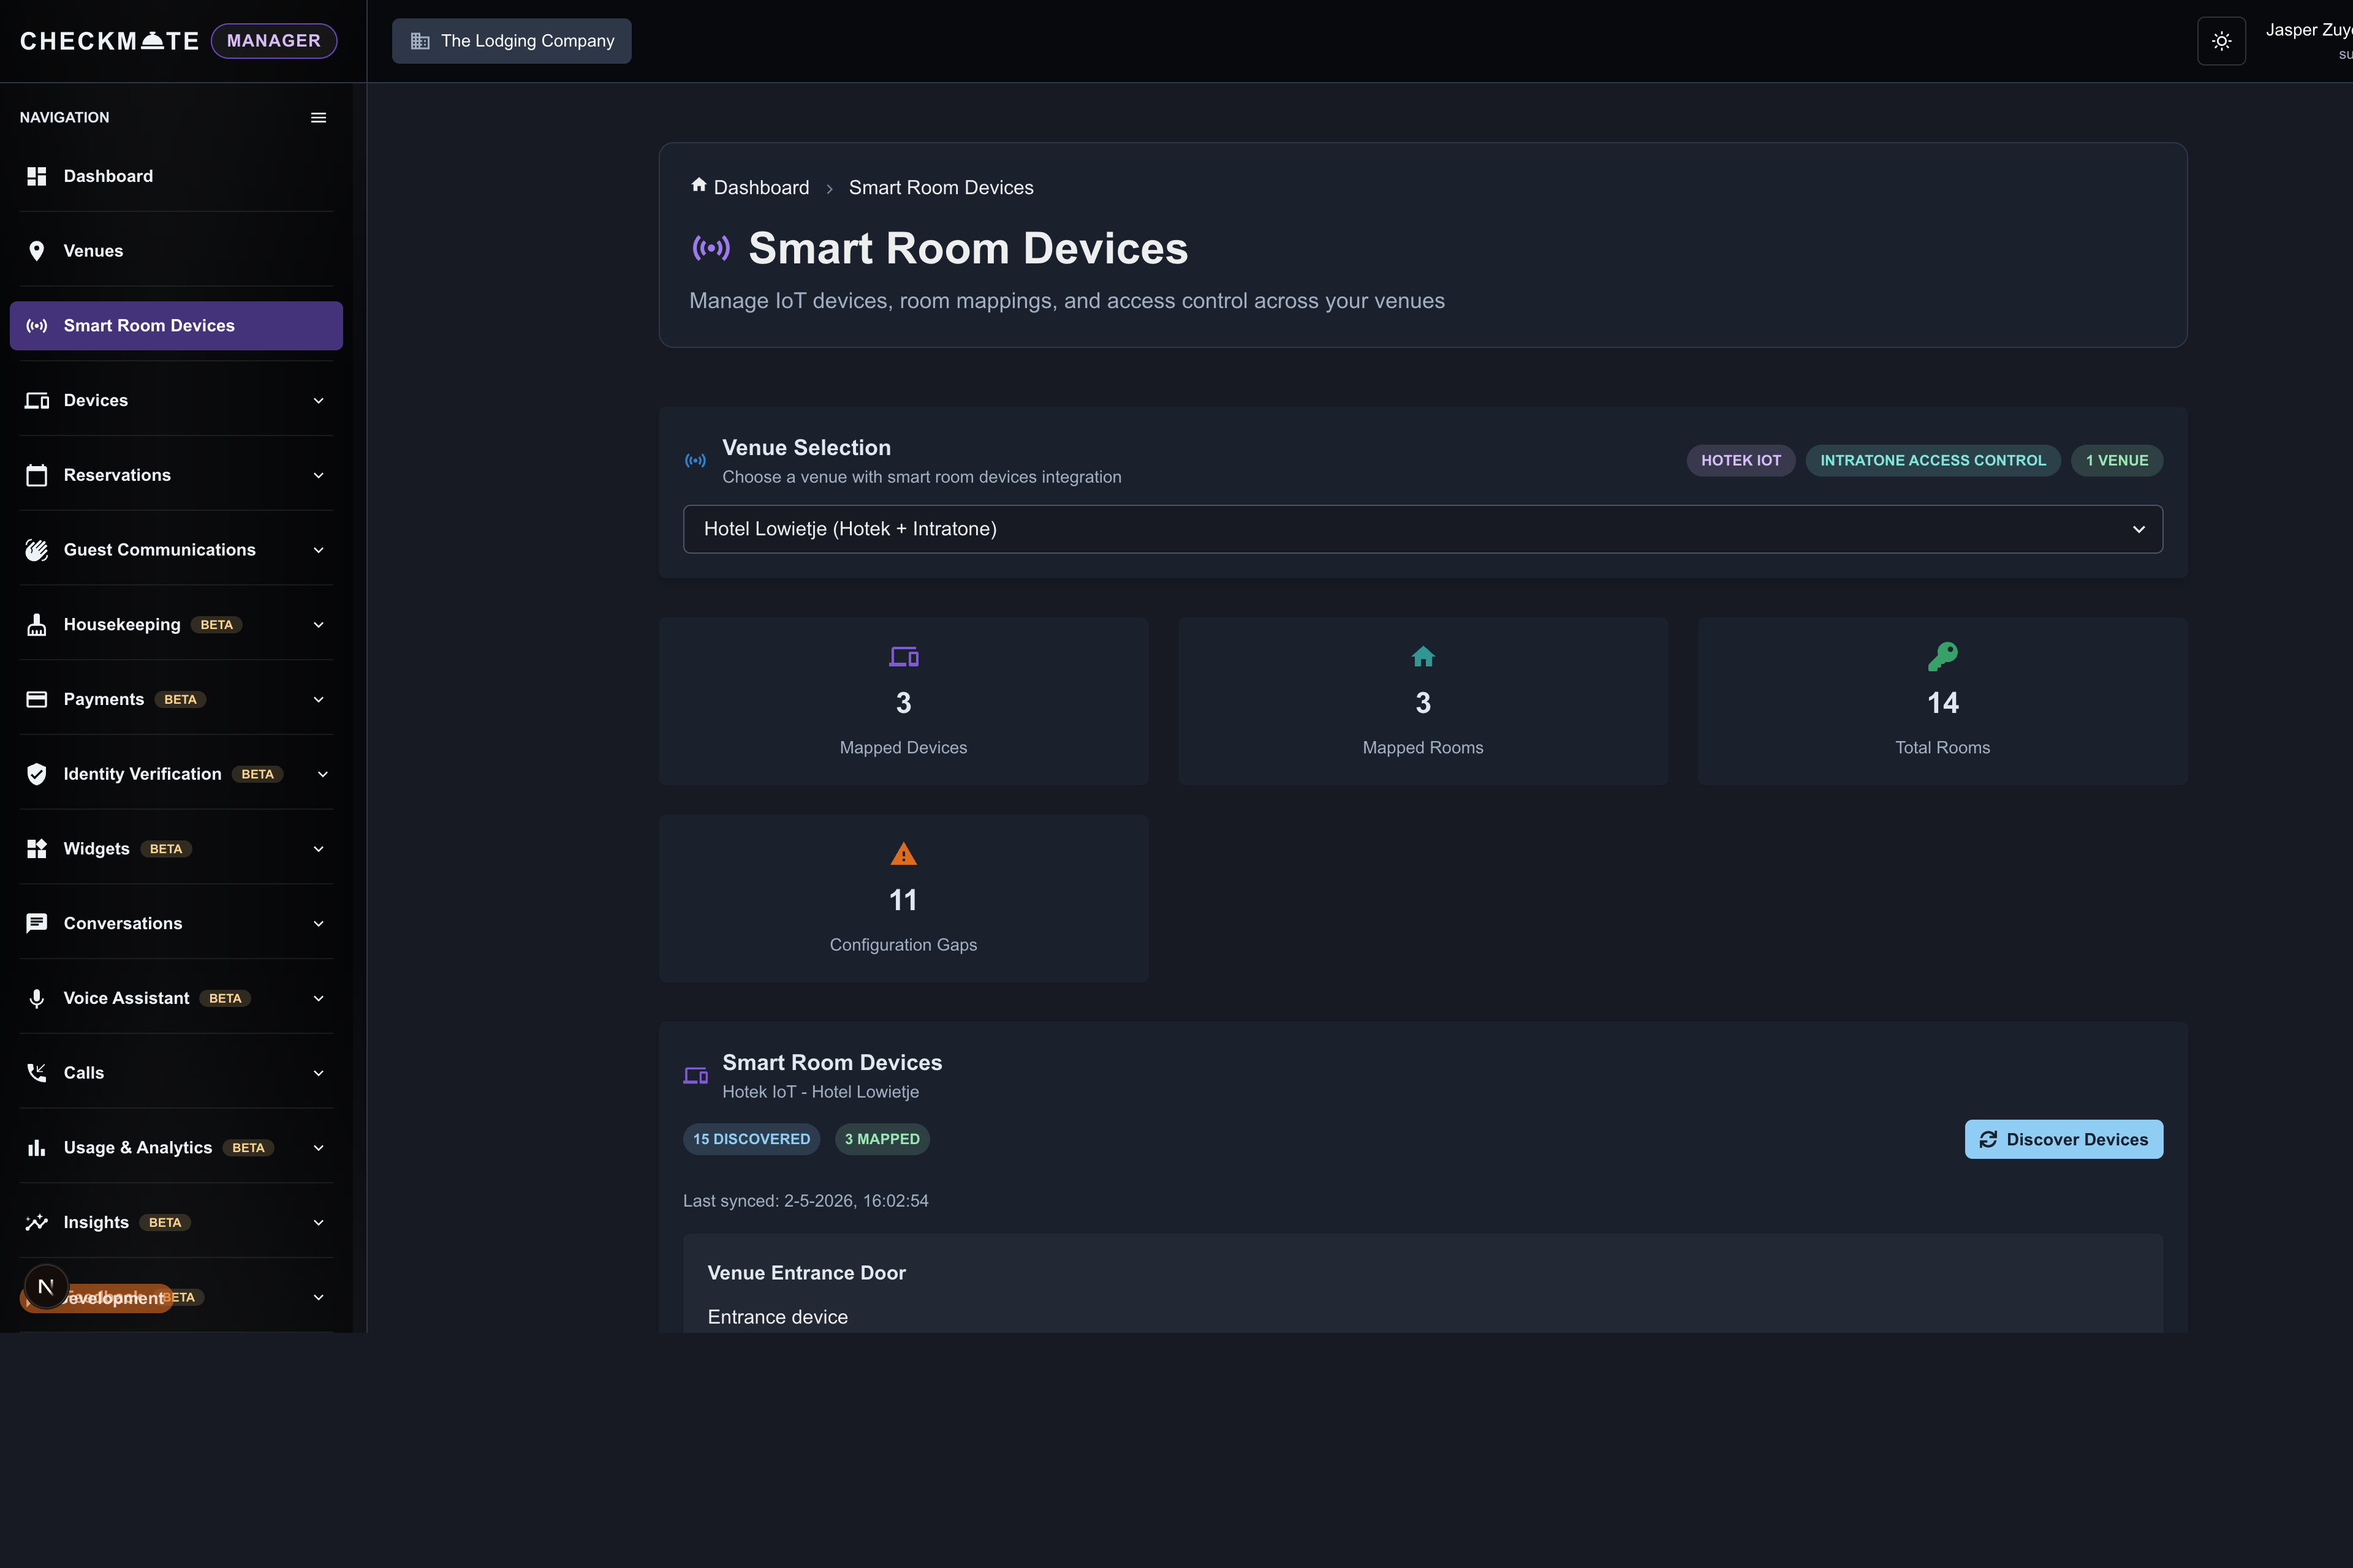Click the Last synced timestamp text
Screen dimensions: 2353x1568
tap(805, 1201)
